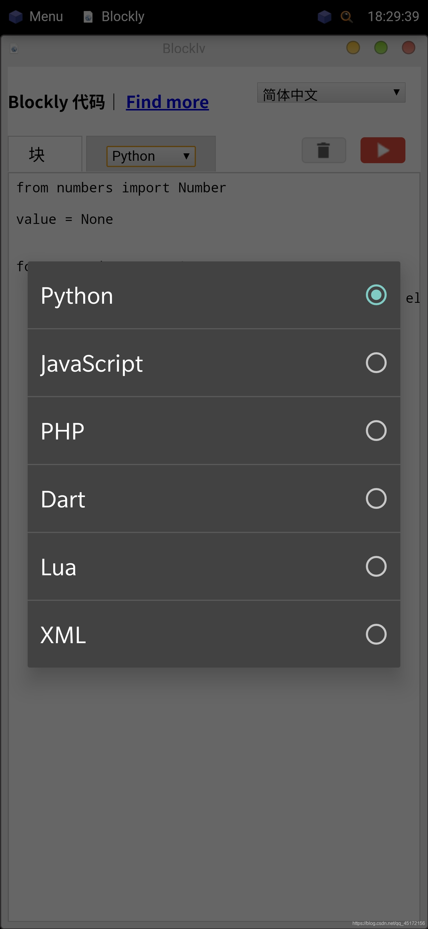Open the Menu cube icon in top bar
428x929 pixels.
(x=15, y=17)
